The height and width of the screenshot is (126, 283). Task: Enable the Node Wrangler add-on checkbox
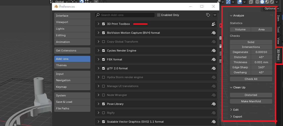[103, 95]
